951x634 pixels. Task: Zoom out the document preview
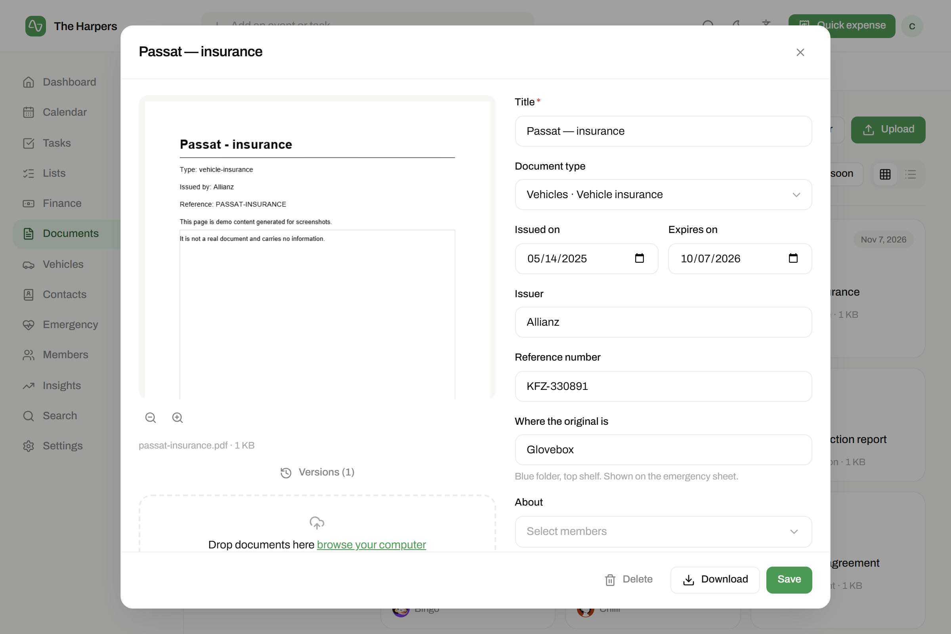pyautogui.click(x=151, y=418)
